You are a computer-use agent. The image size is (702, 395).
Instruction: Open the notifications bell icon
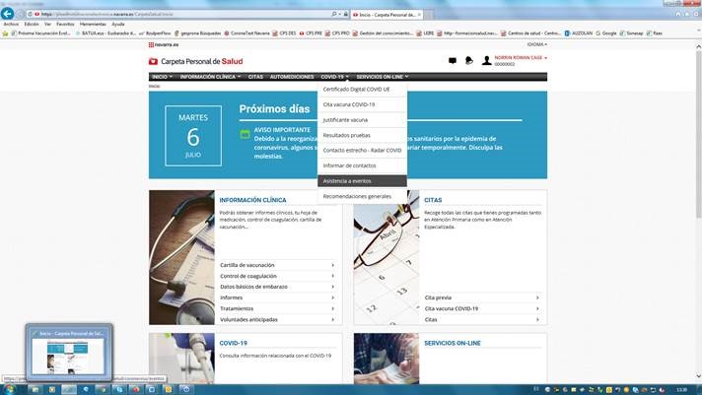469,61
